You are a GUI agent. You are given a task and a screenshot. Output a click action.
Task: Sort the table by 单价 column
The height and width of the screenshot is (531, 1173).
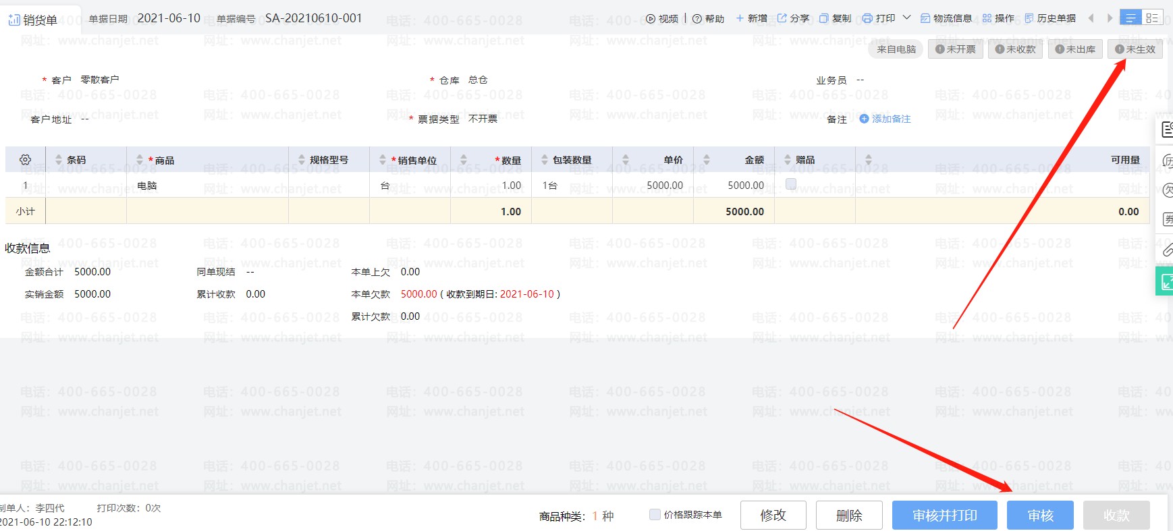tap(626, 160)
